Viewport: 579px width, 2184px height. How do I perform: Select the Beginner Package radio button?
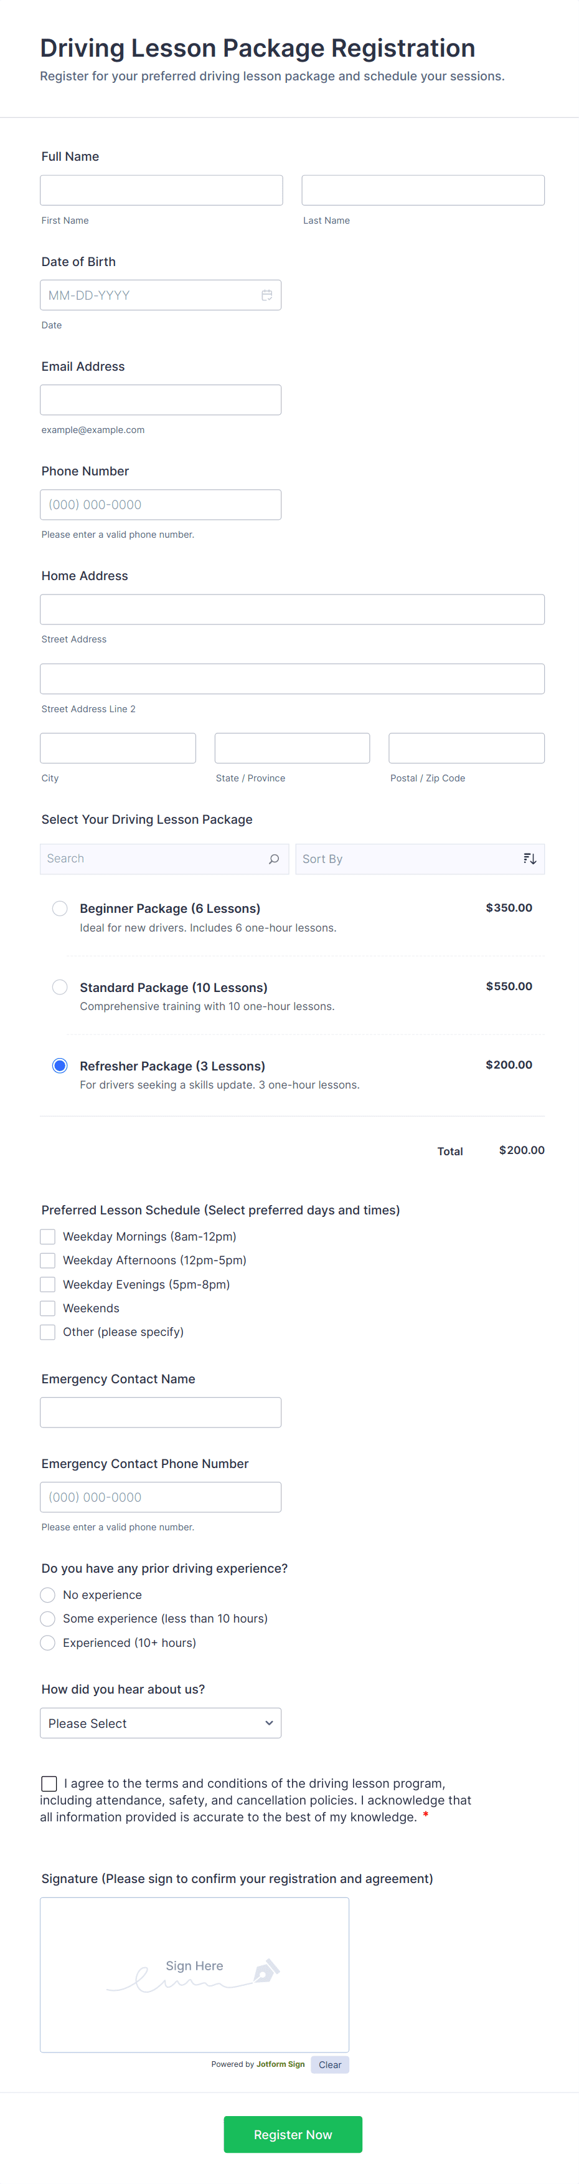coord(60,908)
